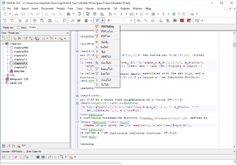
Task: Expand the Labels (51) tree node
Action: point(3,83)
